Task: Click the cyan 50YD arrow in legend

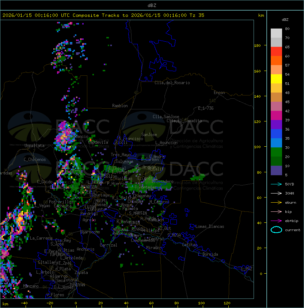Action: click(x=276, y=184)
